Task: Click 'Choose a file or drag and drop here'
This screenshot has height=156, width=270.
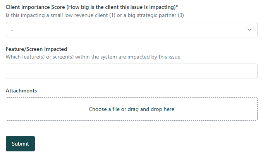Action: (x=132, y=109)
